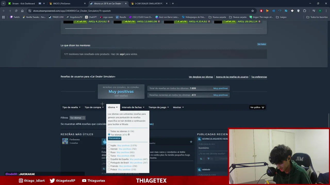Open ratatoskr reviewer name
The image size is (330, 185).
point(206,170)
